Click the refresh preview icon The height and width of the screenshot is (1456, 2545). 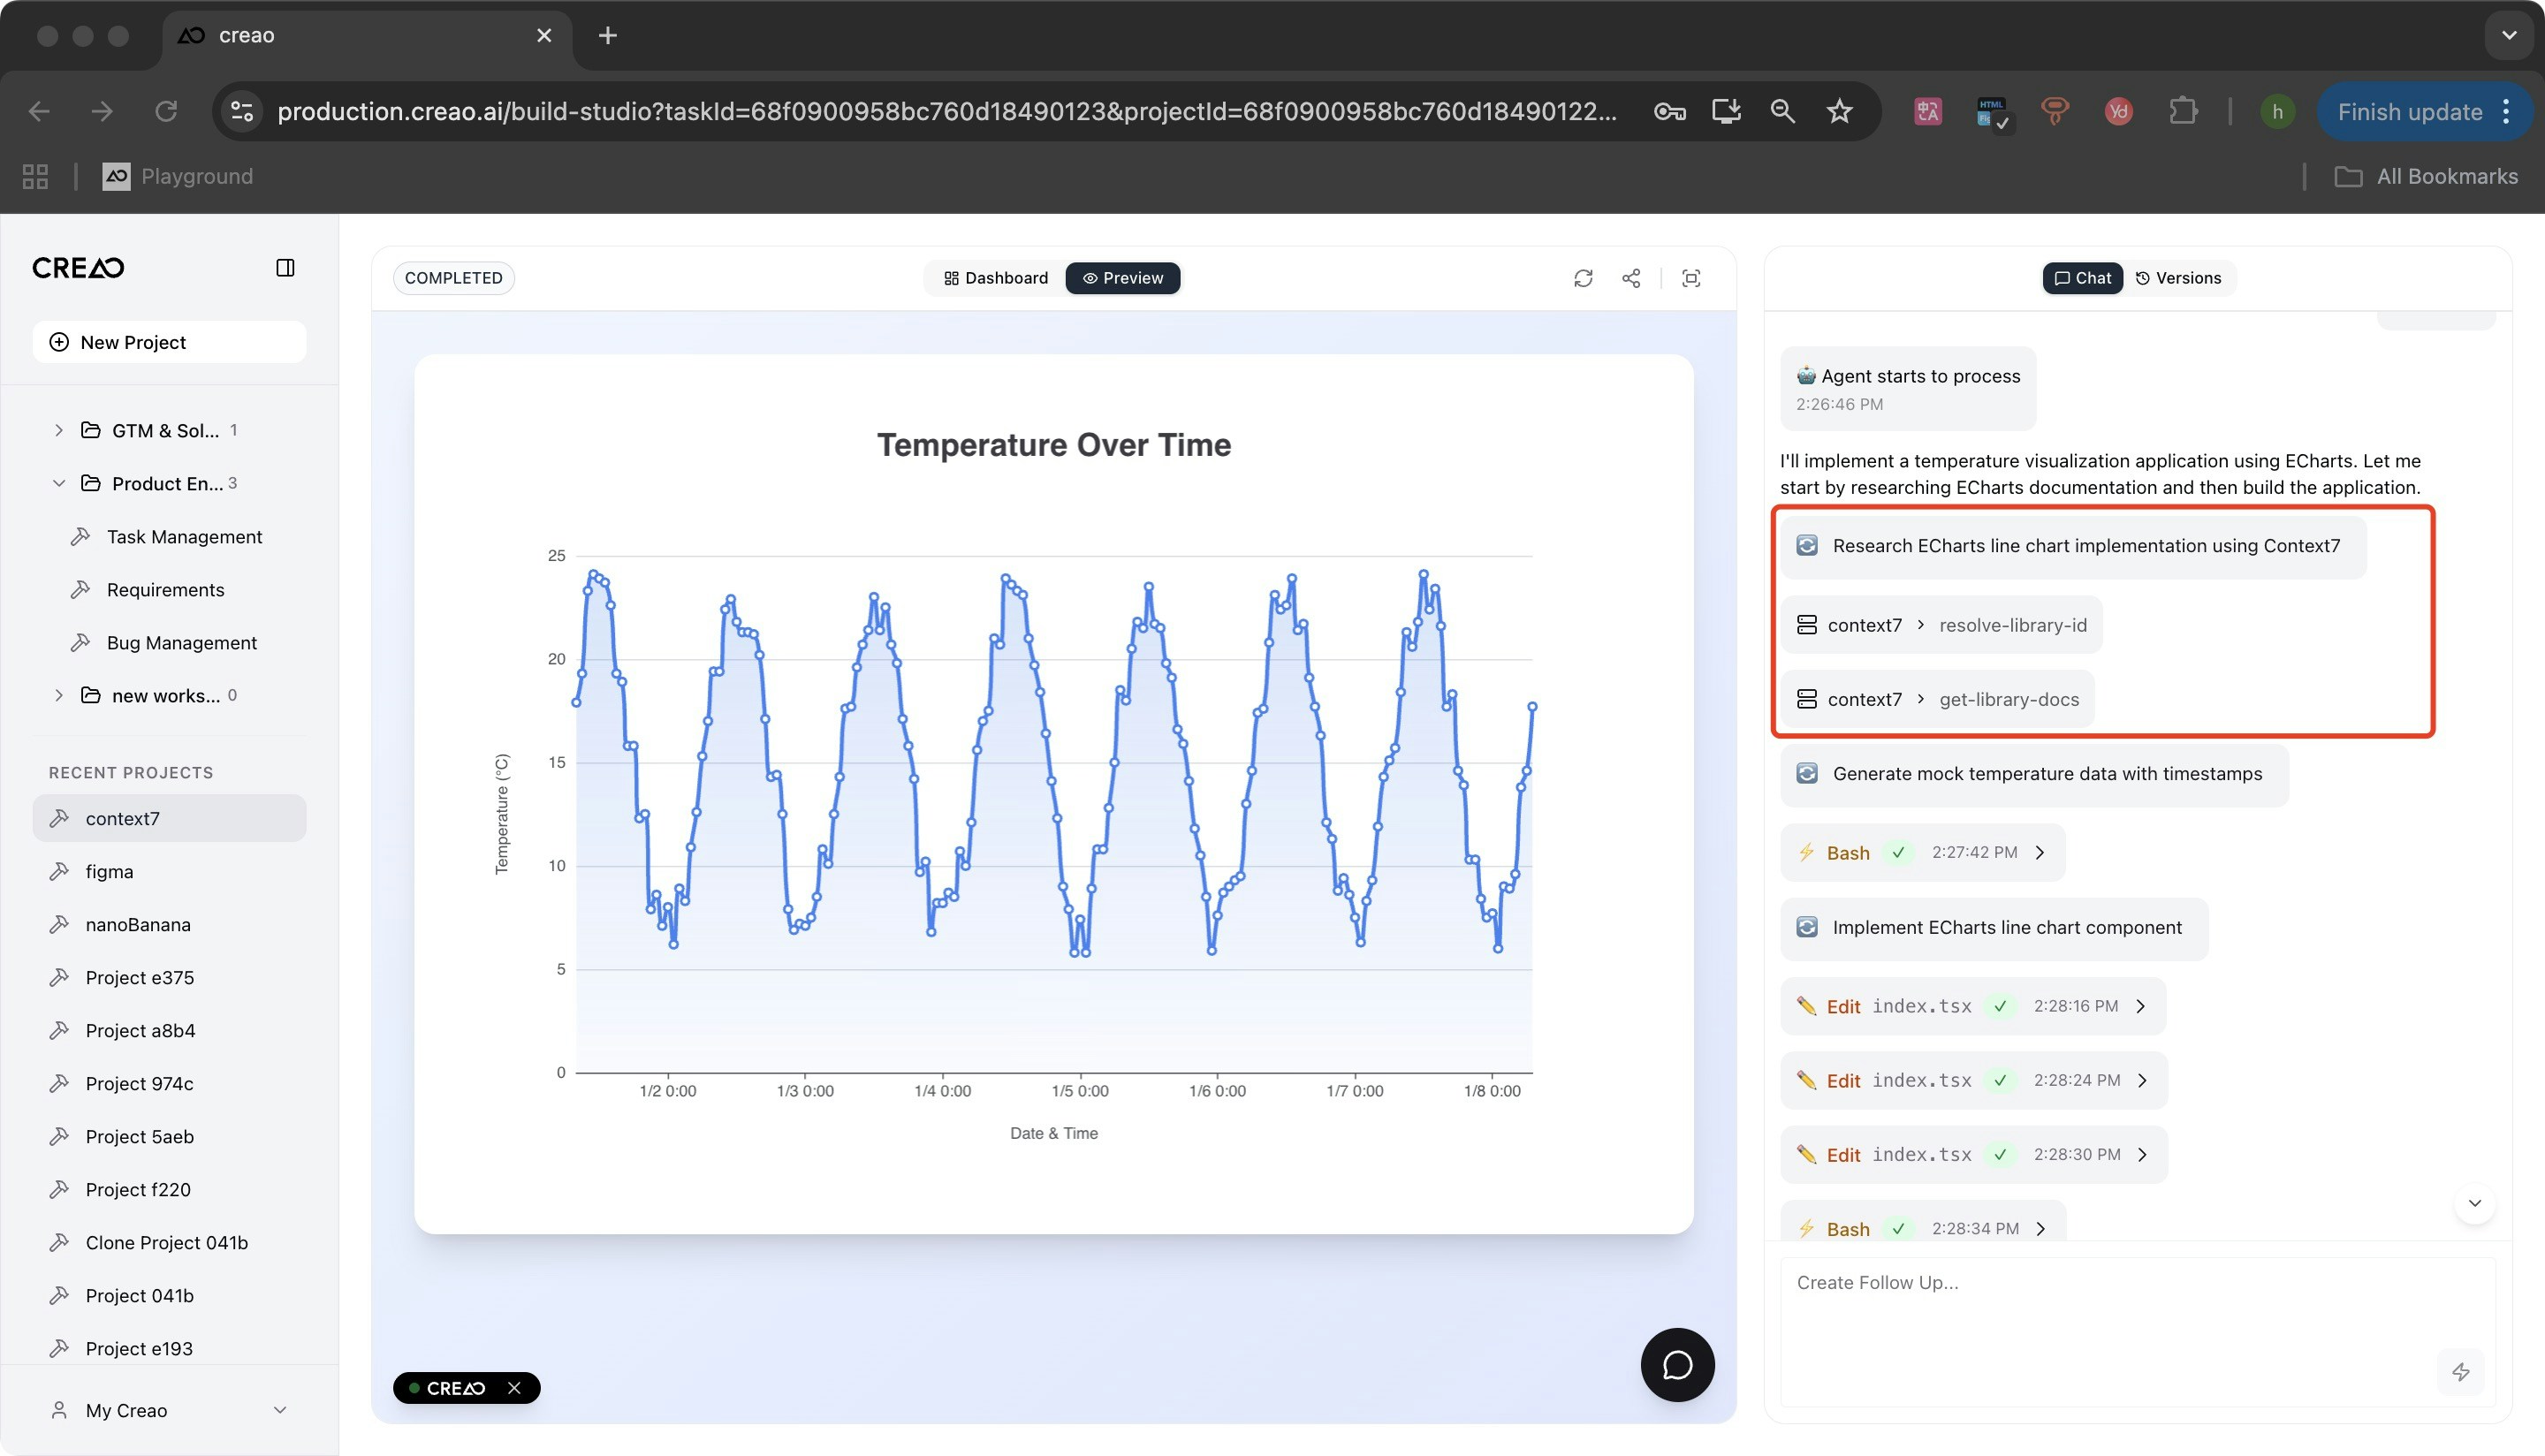(1583, 278)
